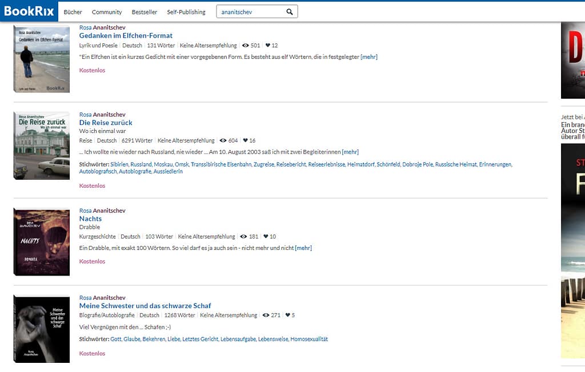
Task: Click the Erinnerungen keyword tag
Action: pyautogui.click(x=495, y=164)
